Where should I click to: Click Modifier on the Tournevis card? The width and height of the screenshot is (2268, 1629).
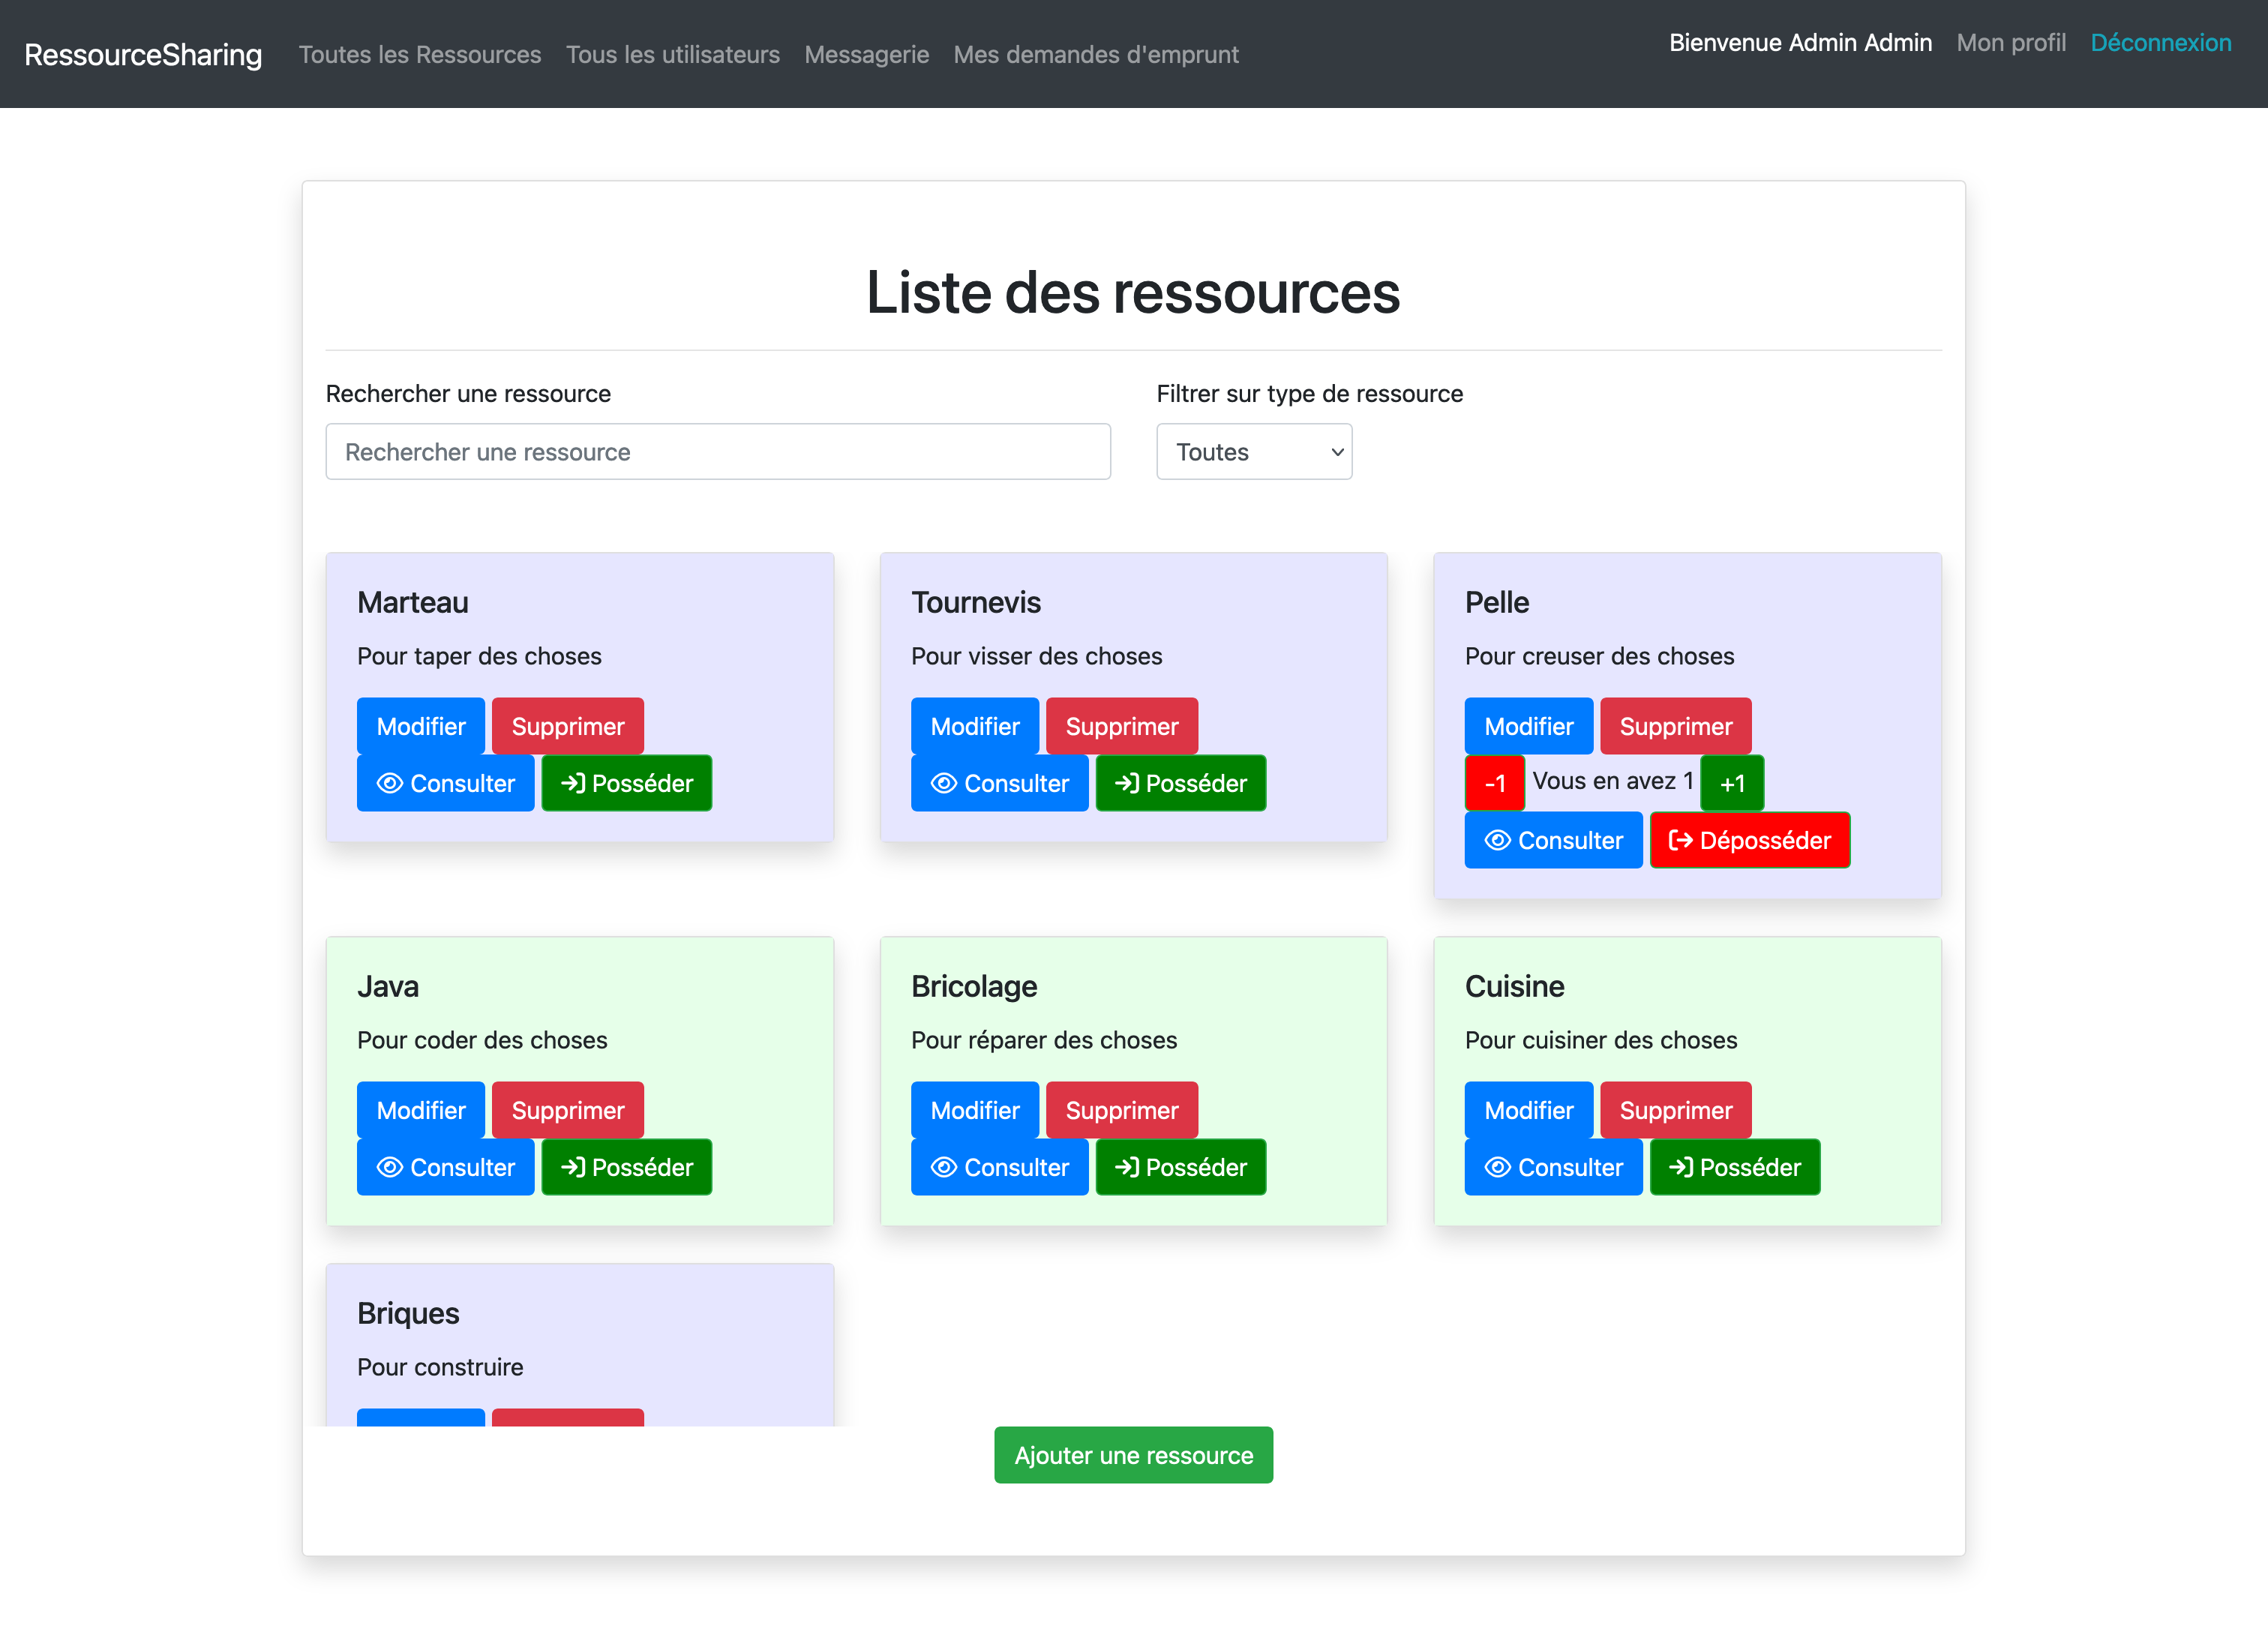[x=975, y=726]
